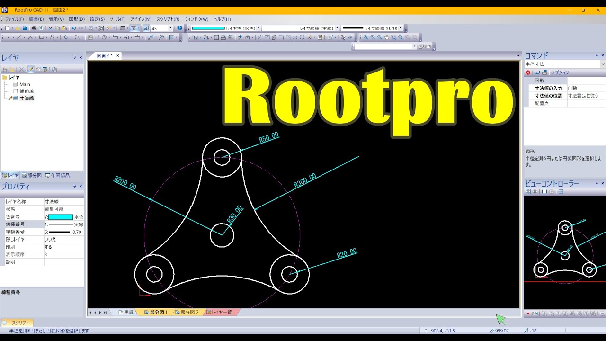Image resolution: width=606 pixels, height=341 pixels.
Task: Toggle the dimension snap mode button
Action: tap(134, 28)
